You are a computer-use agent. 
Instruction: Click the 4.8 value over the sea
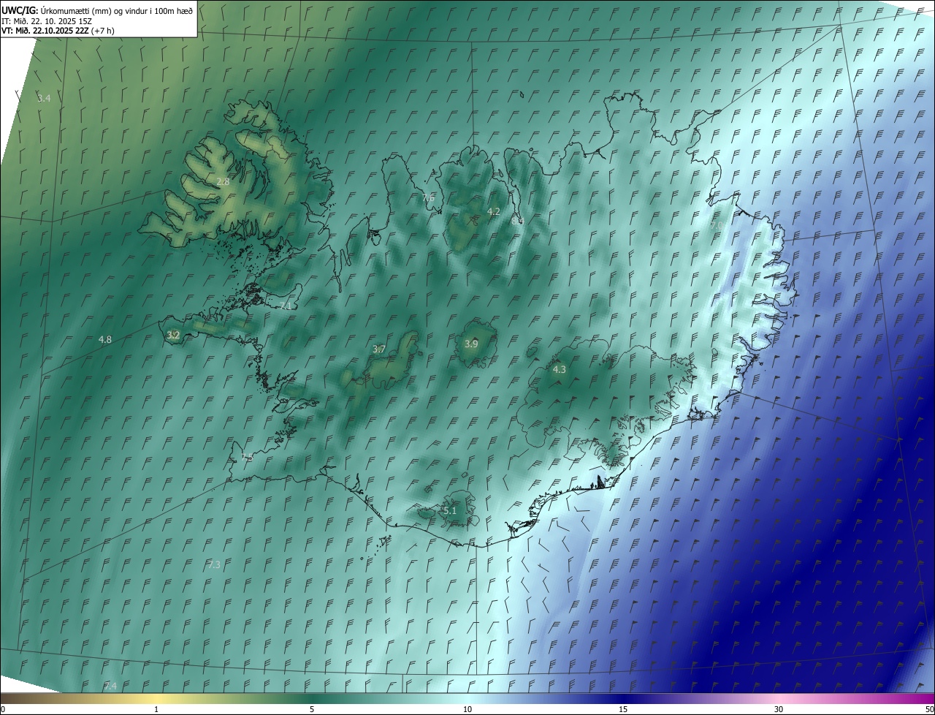tap(105, 339)
